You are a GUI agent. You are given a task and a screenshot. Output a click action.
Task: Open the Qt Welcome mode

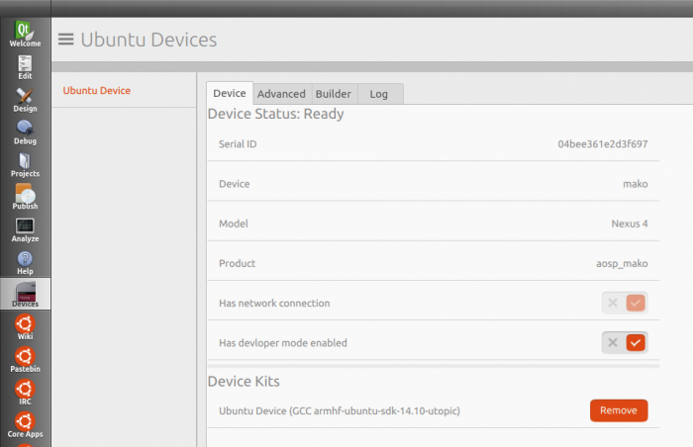tap(25, 34)
